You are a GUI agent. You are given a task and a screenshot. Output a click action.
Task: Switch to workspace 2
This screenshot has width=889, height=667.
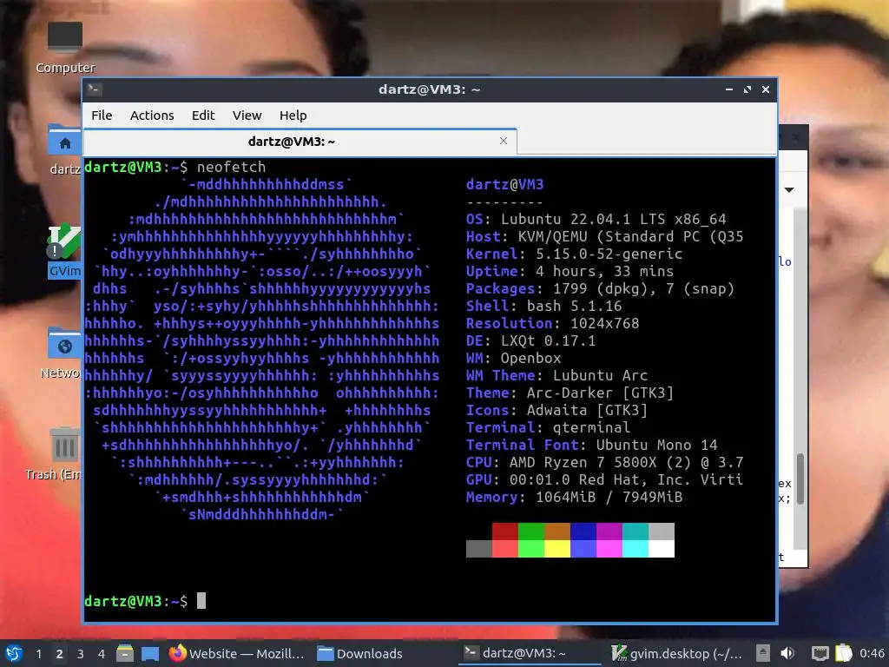tap(60, 653)
